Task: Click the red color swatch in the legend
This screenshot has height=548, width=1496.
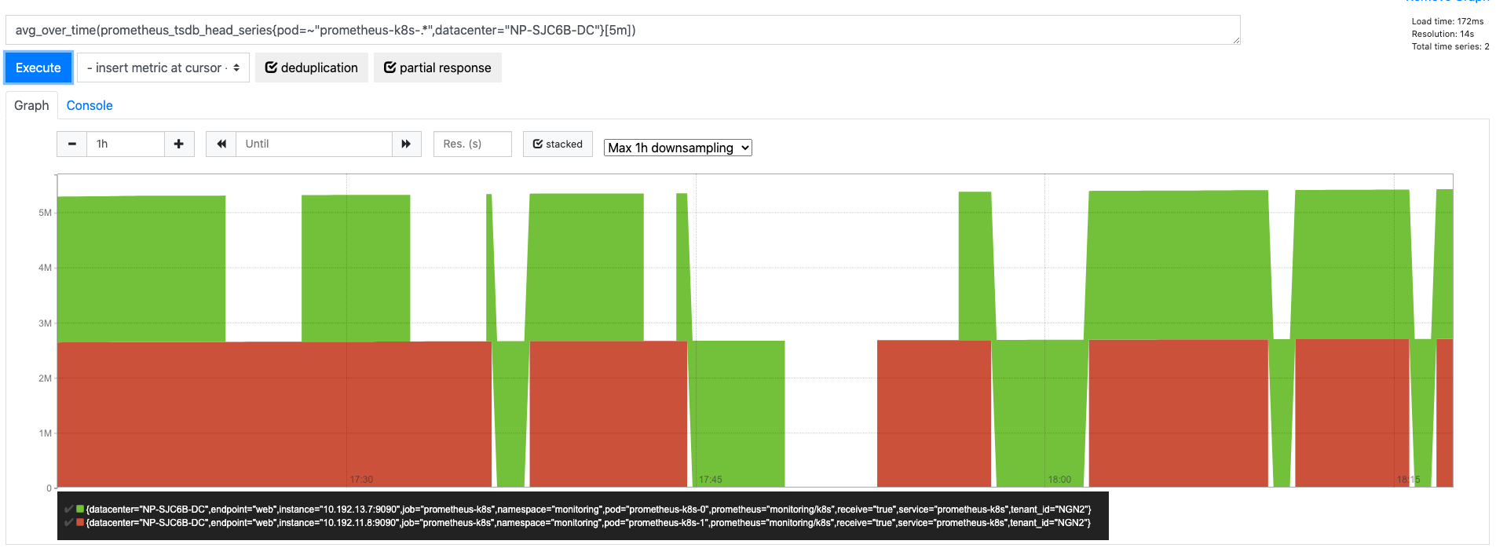Action: coord(80,522)
